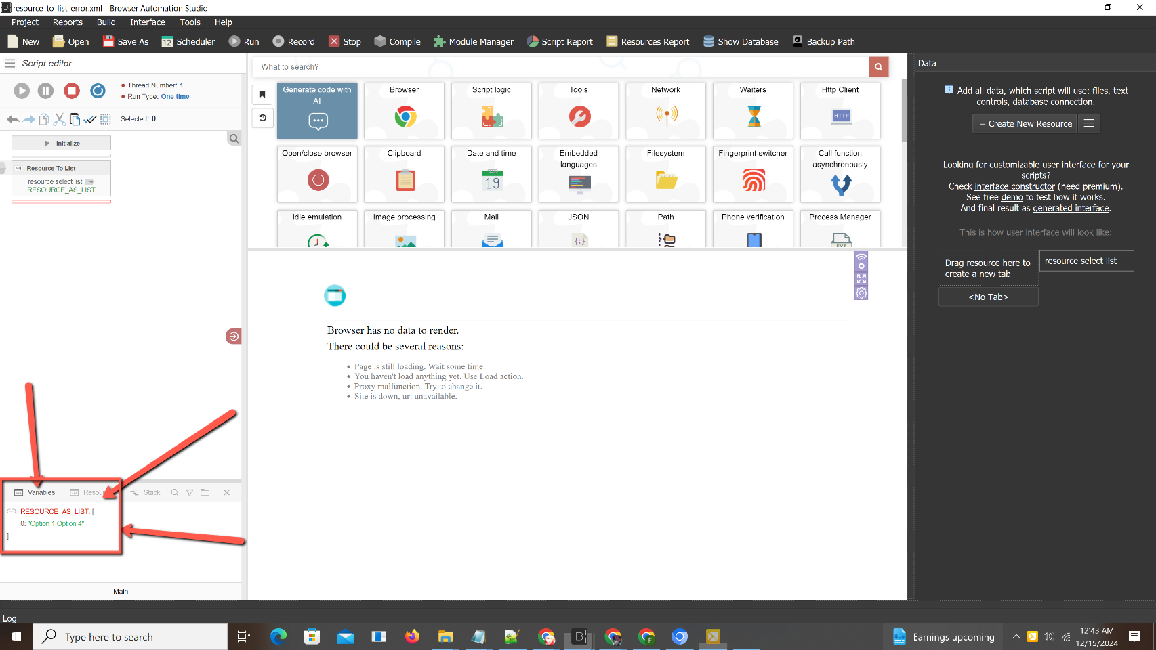Toggle the history restore icon below the bookmark
Screen dimensions: 1156x650
pyautogui.click(x=262, y=118)
